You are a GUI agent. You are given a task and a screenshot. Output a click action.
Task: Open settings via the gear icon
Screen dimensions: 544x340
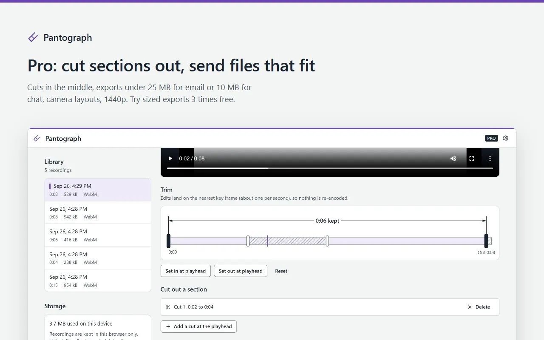(506, 138)
